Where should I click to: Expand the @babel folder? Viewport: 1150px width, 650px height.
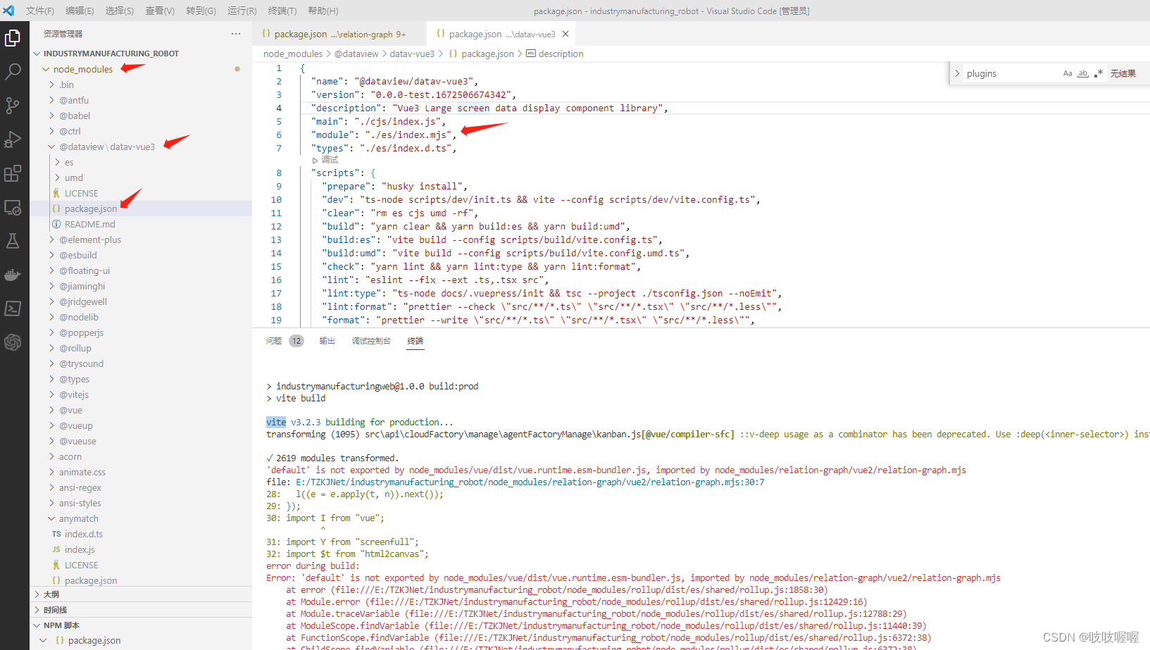(75, 115)
